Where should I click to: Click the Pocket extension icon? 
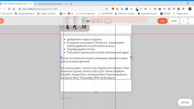coord(117,9)
